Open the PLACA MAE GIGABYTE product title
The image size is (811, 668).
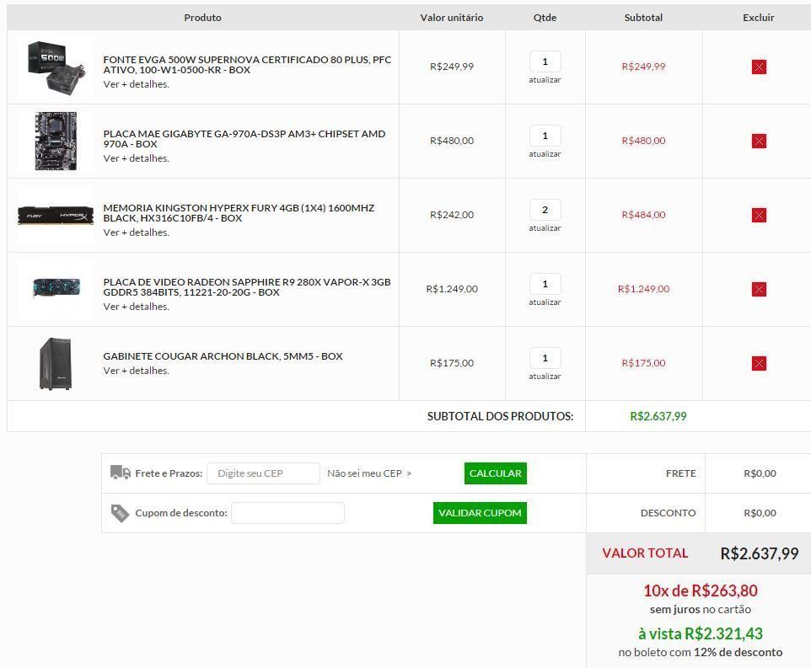pos(244,139)
